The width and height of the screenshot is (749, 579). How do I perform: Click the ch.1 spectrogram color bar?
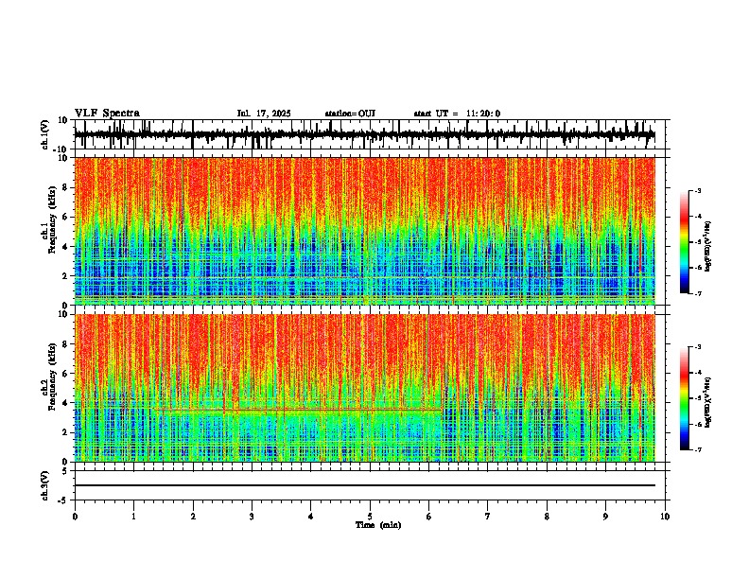pos(684,242)
